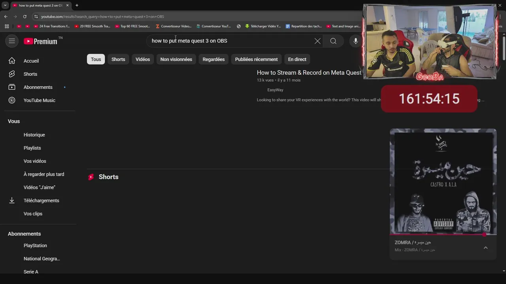Open the Convertisseur YouT... bookmark
506x284 pixels.
(213, 26)
